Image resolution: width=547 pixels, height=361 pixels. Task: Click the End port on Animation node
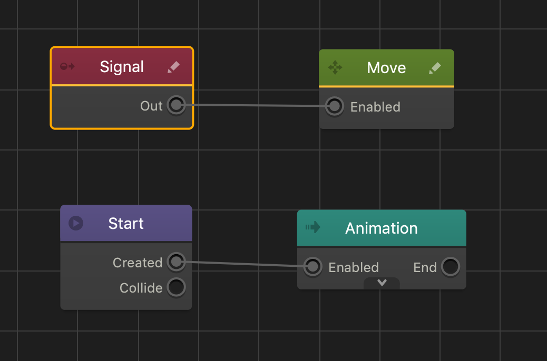(450, 267)
